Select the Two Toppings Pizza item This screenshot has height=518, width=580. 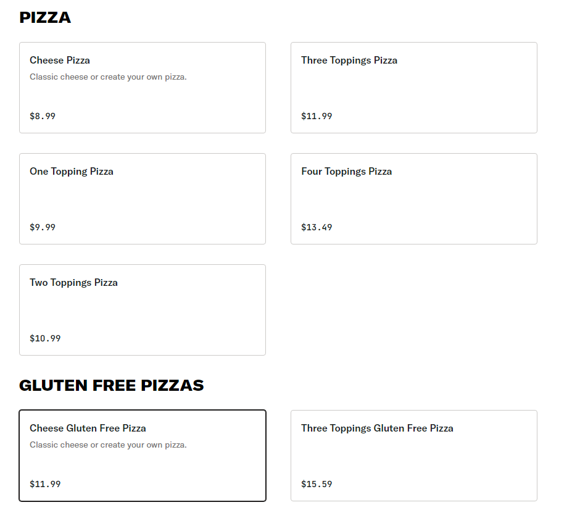[x=142, y=310]
